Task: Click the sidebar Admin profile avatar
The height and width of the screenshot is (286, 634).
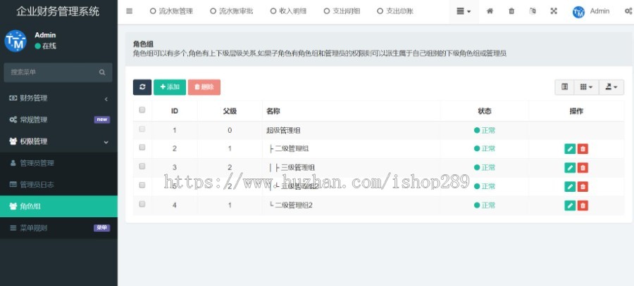Action: point(15,41)
